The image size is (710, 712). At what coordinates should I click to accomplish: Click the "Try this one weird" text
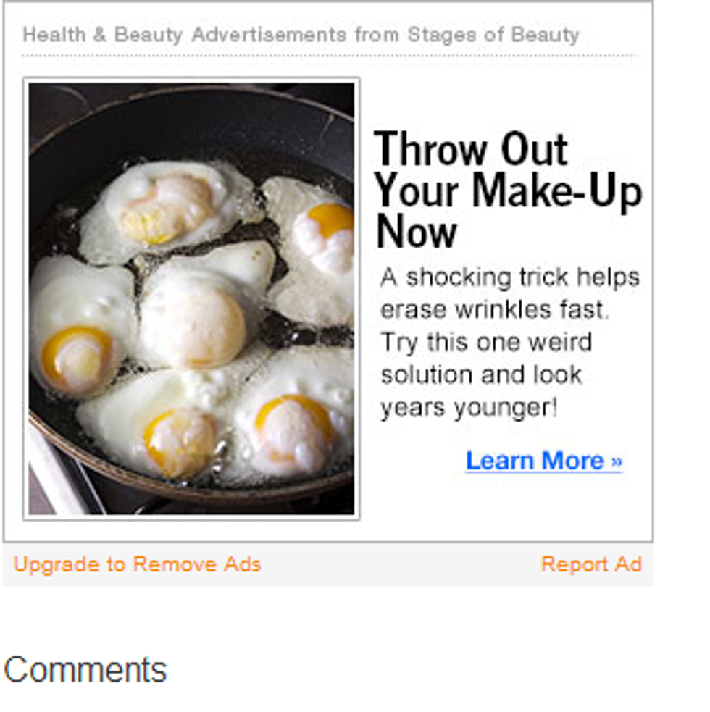pyautogui.click(x=486, y=343)
